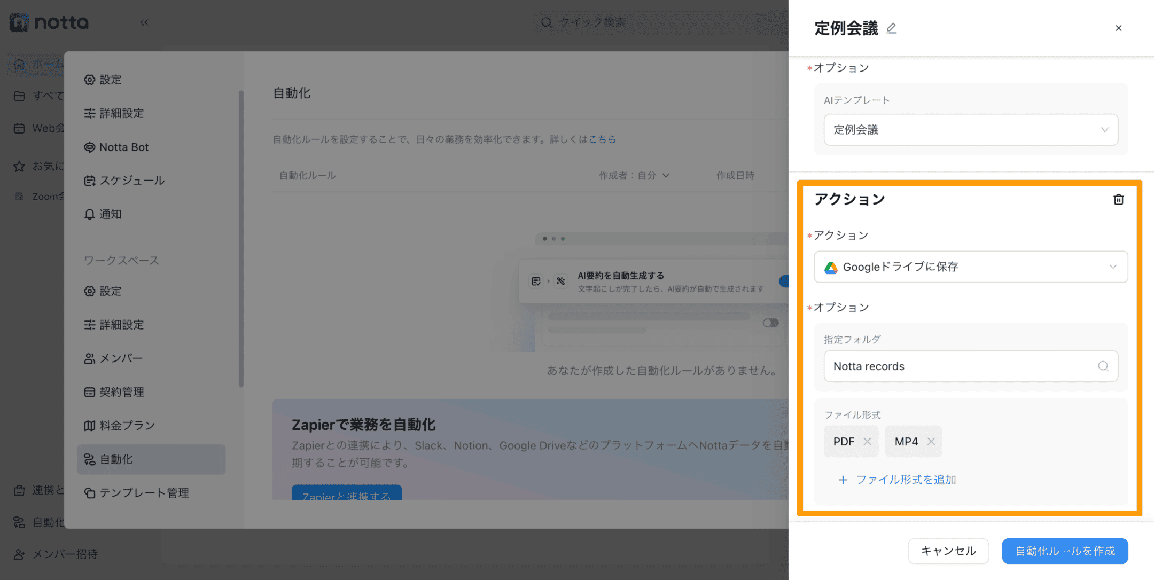Click the 連携 icon in left sidebar
This screenshot has height=580, width=1154.
click(x=19, y=490)
